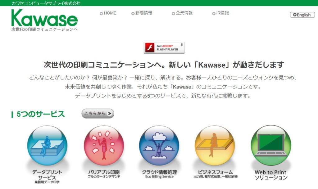Open the IR情報 page
The width and height of the screenshot is (318, 189).
[220, 13]
